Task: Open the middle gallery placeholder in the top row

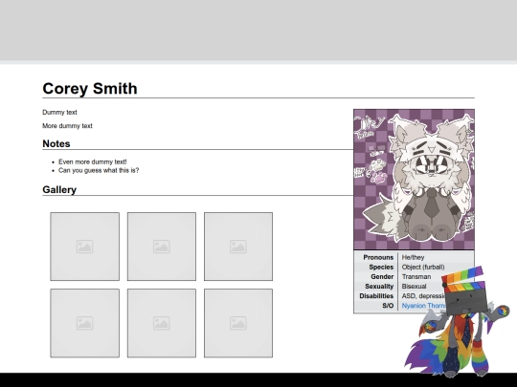Action: (x=162, y=247)
